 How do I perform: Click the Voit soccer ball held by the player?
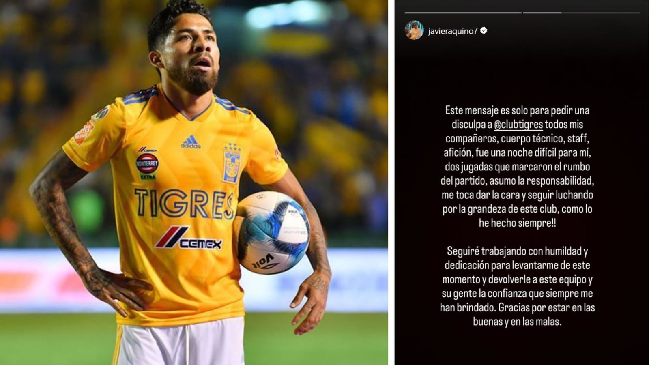[x=272, y=232]
